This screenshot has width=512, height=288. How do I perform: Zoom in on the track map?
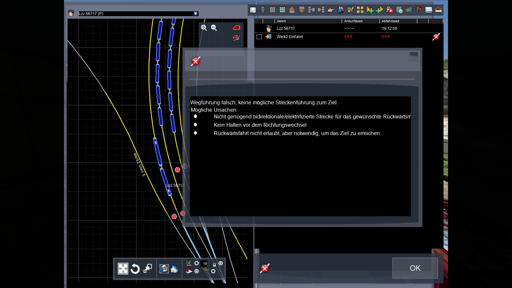[204, 28]
